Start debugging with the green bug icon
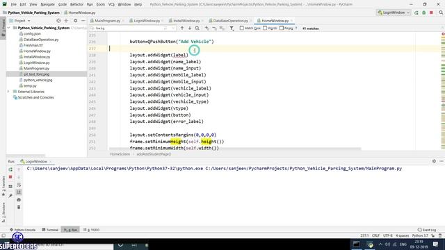This screenshot has width=445, height=250. [424, 12]
